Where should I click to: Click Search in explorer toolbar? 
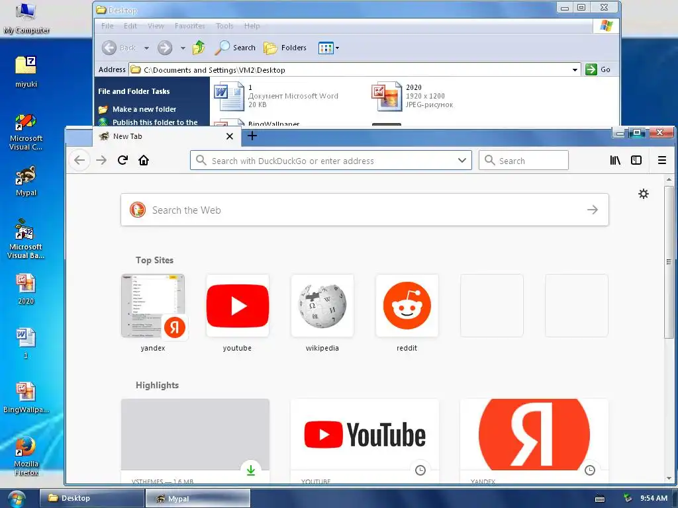click(x=235, y=48)
